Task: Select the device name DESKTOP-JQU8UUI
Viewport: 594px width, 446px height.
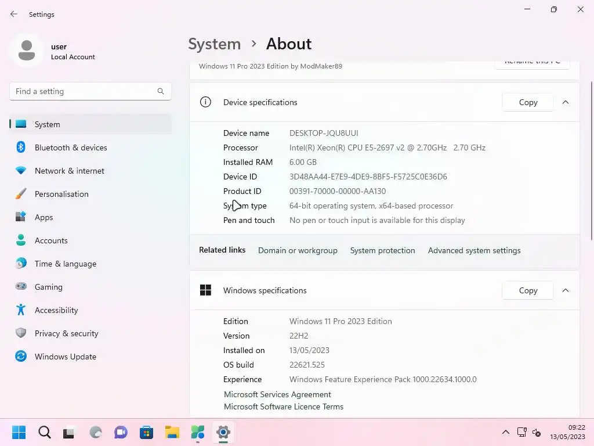Action: click(324, 133)
